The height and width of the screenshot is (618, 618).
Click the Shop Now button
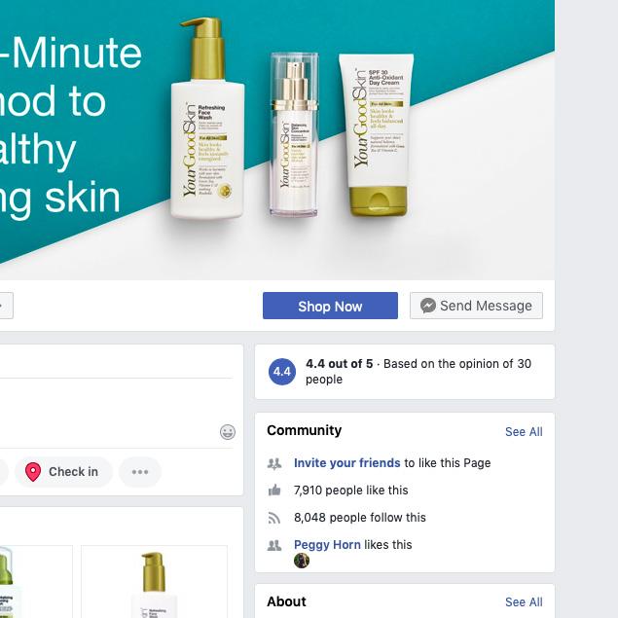tap(330, 306)
